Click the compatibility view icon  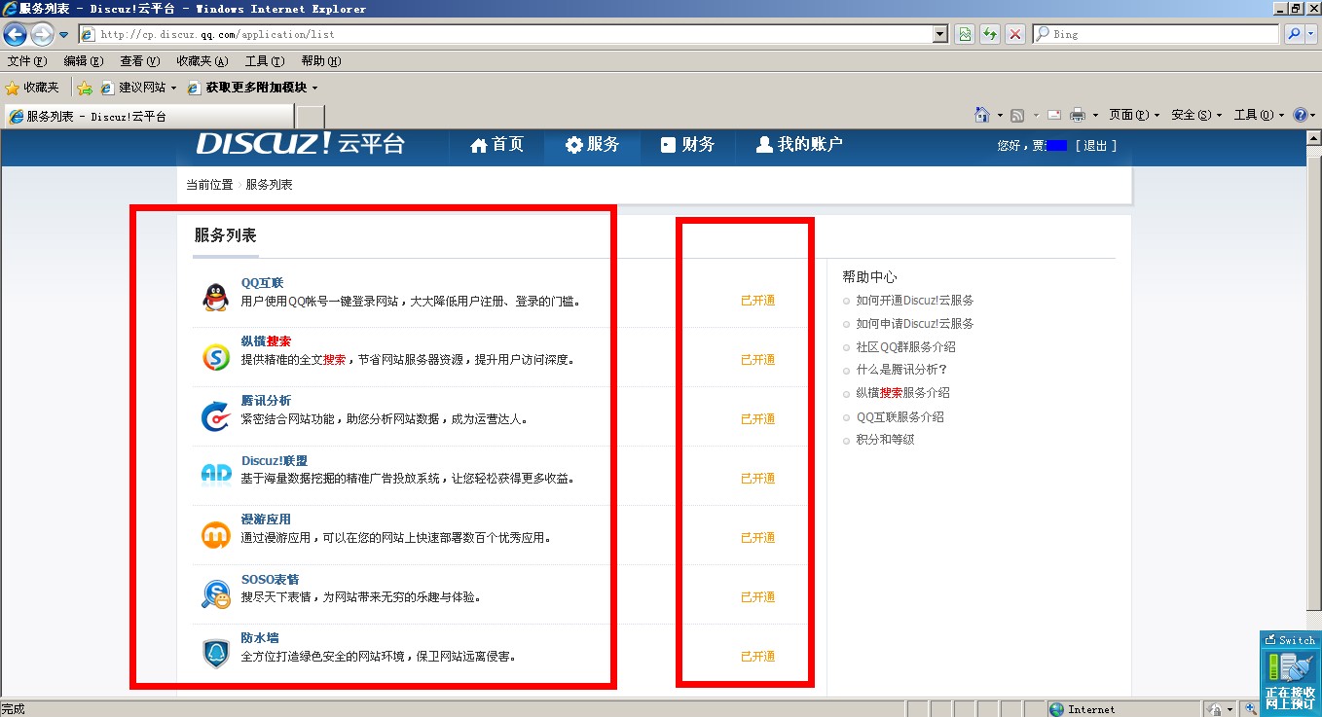964,34
